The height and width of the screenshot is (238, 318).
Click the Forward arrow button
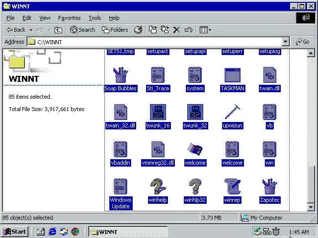pyautogui.click(x=40, y=30)
